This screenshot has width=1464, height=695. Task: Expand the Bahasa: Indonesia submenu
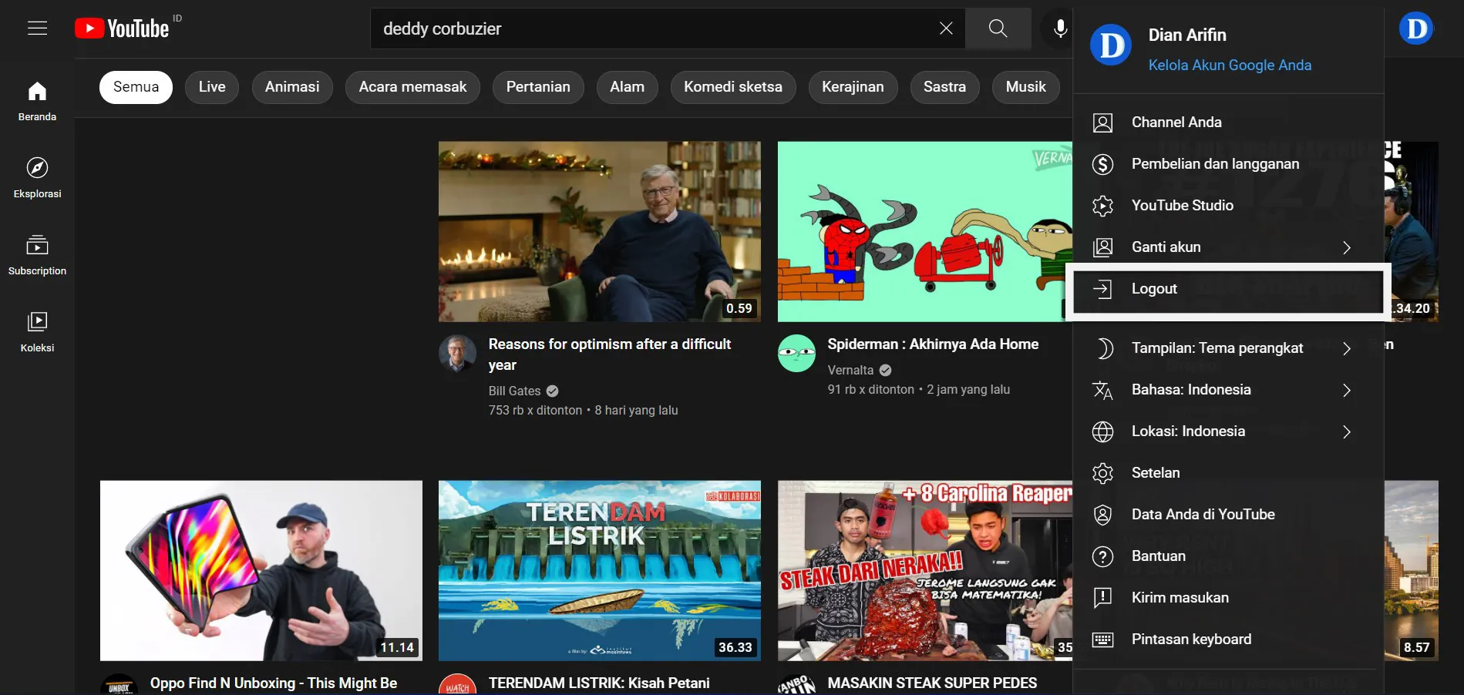[1191, 390]
